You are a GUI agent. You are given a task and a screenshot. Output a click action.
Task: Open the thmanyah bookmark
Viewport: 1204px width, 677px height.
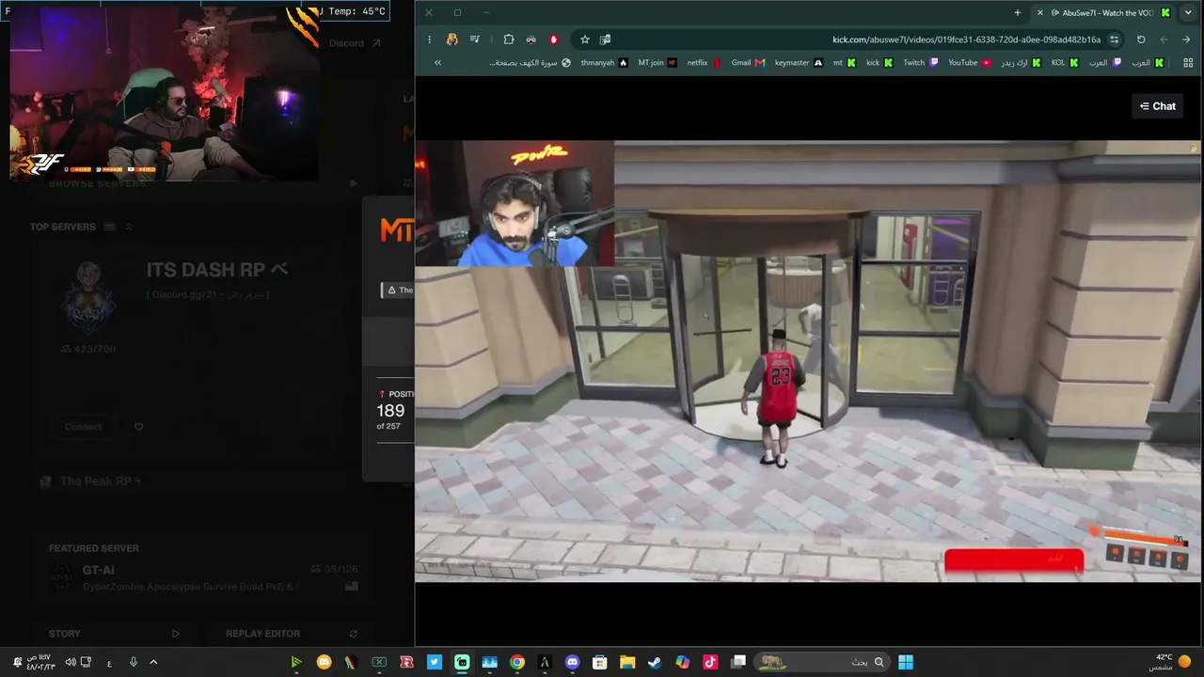604,63
